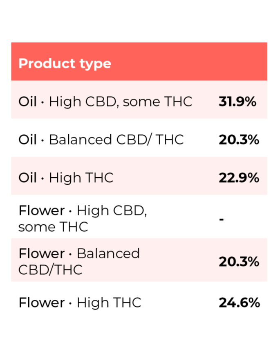Image resolution: width=280 pixels, height=364 pixels.
Task: Click the Product type header
Action: pos(65,63)
